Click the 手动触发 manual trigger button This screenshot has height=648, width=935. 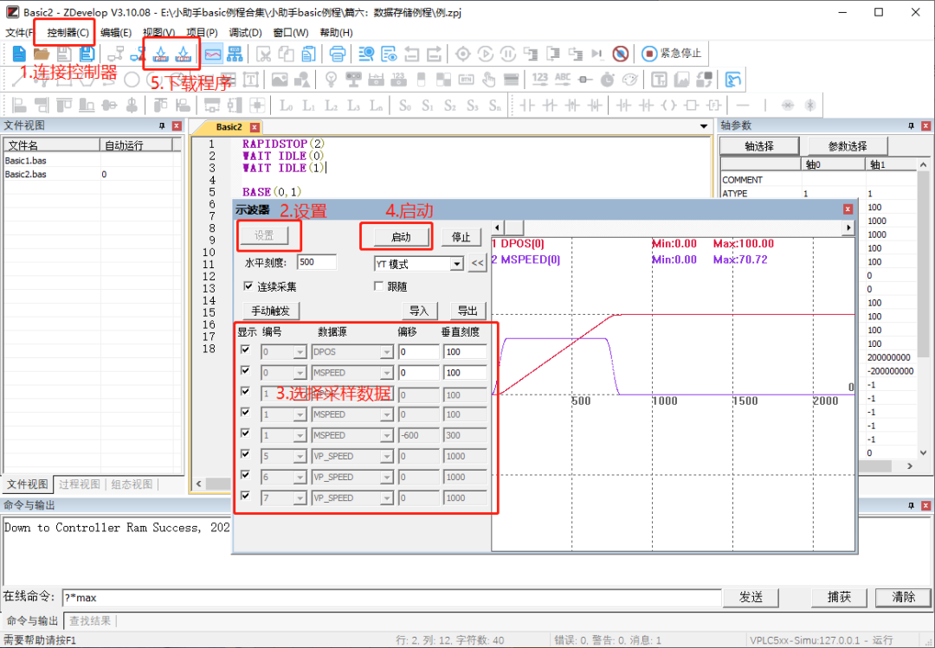(x=270, y=311)
